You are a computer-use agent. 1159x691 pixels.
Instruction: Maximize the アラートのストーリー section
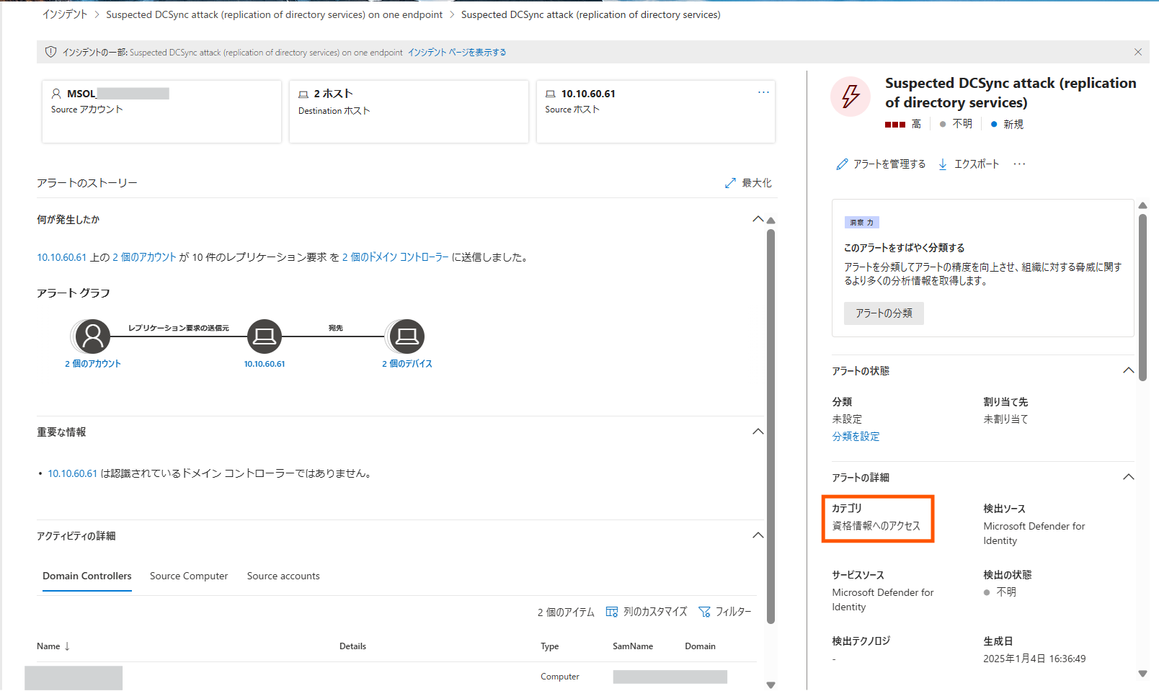click(x=748, y=182)
